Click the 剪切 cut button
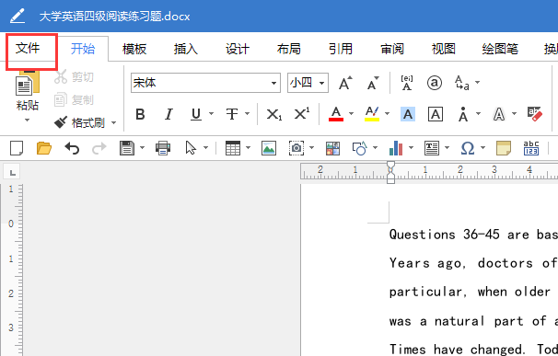558x356 pixels. 74,76
